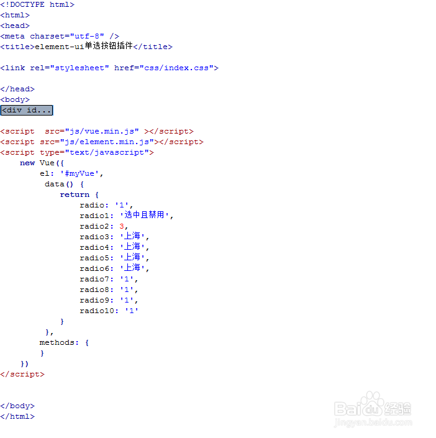
Task: Click the opening <head> tag
Action: point(15,25)
